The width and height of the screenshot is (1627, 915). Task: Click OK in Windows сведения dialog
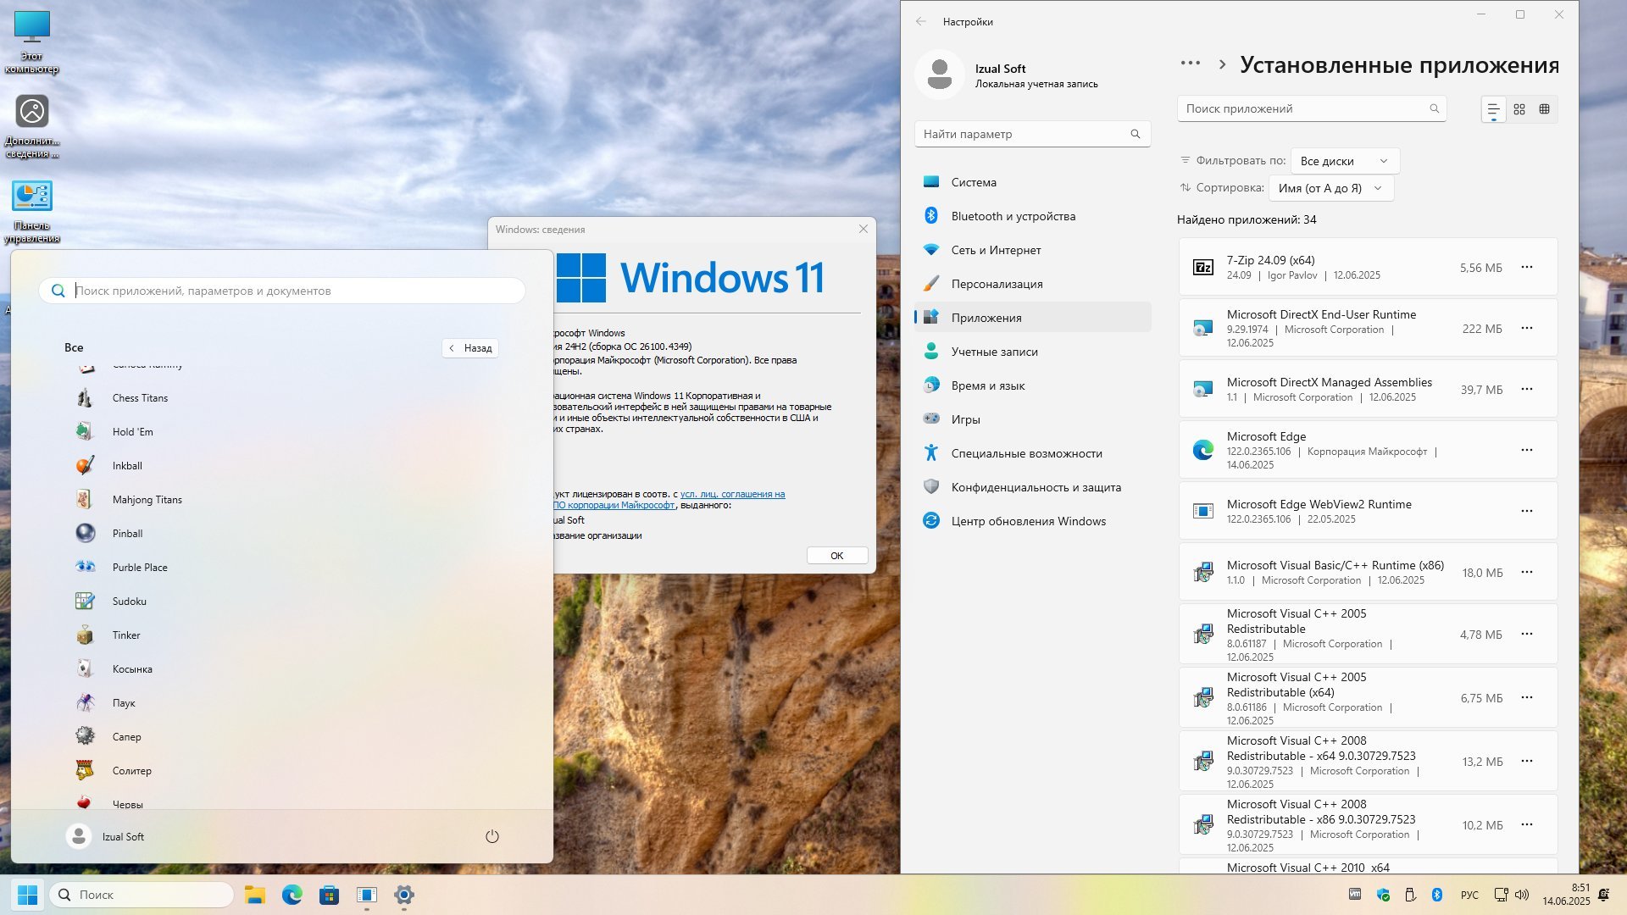(x=837, y=556)
